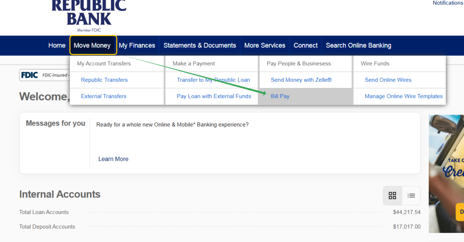Screen dimensions: 464x242
Task: Open the More Services menu
Action: pos(265,46)
